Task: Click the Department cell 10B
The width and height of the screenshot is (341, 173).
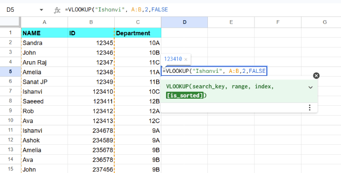Action: pyautogui.click(x=138, y=52)
